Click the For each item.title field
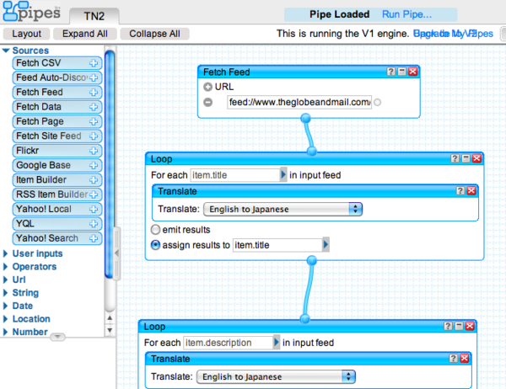The height and width of the screenshot is (389, 506). (x=235, y=175)
